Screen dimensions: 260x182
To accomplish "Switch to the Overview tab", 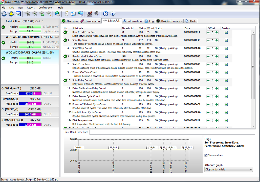I will (70, 21).
